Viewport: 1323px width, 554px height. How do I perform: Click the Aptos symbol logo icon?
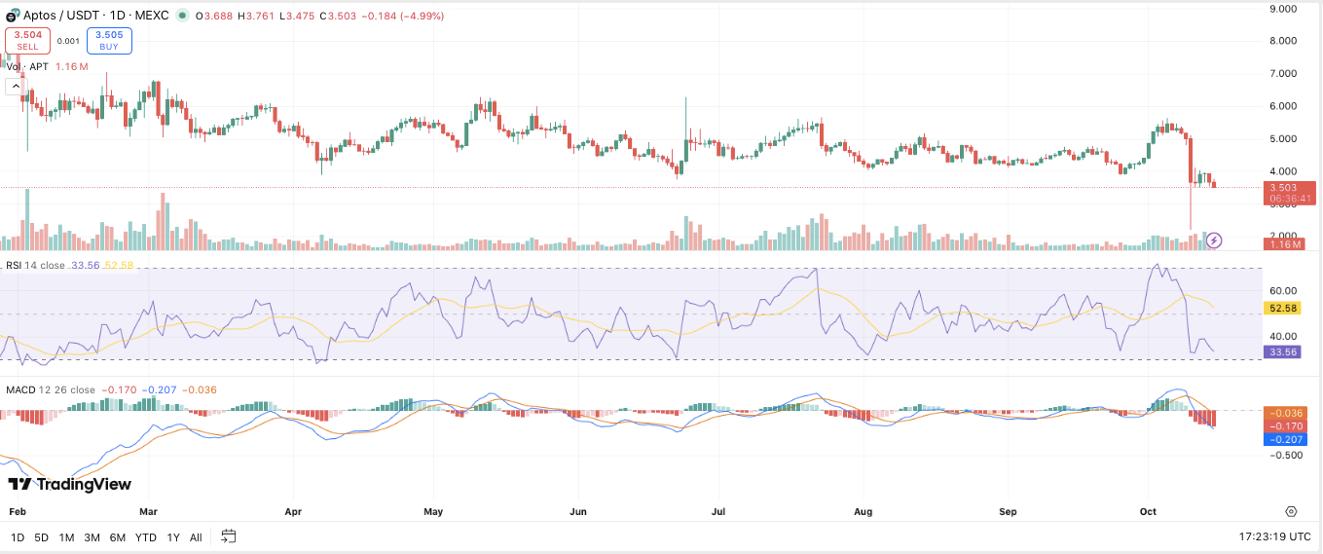tap(13, 17)
